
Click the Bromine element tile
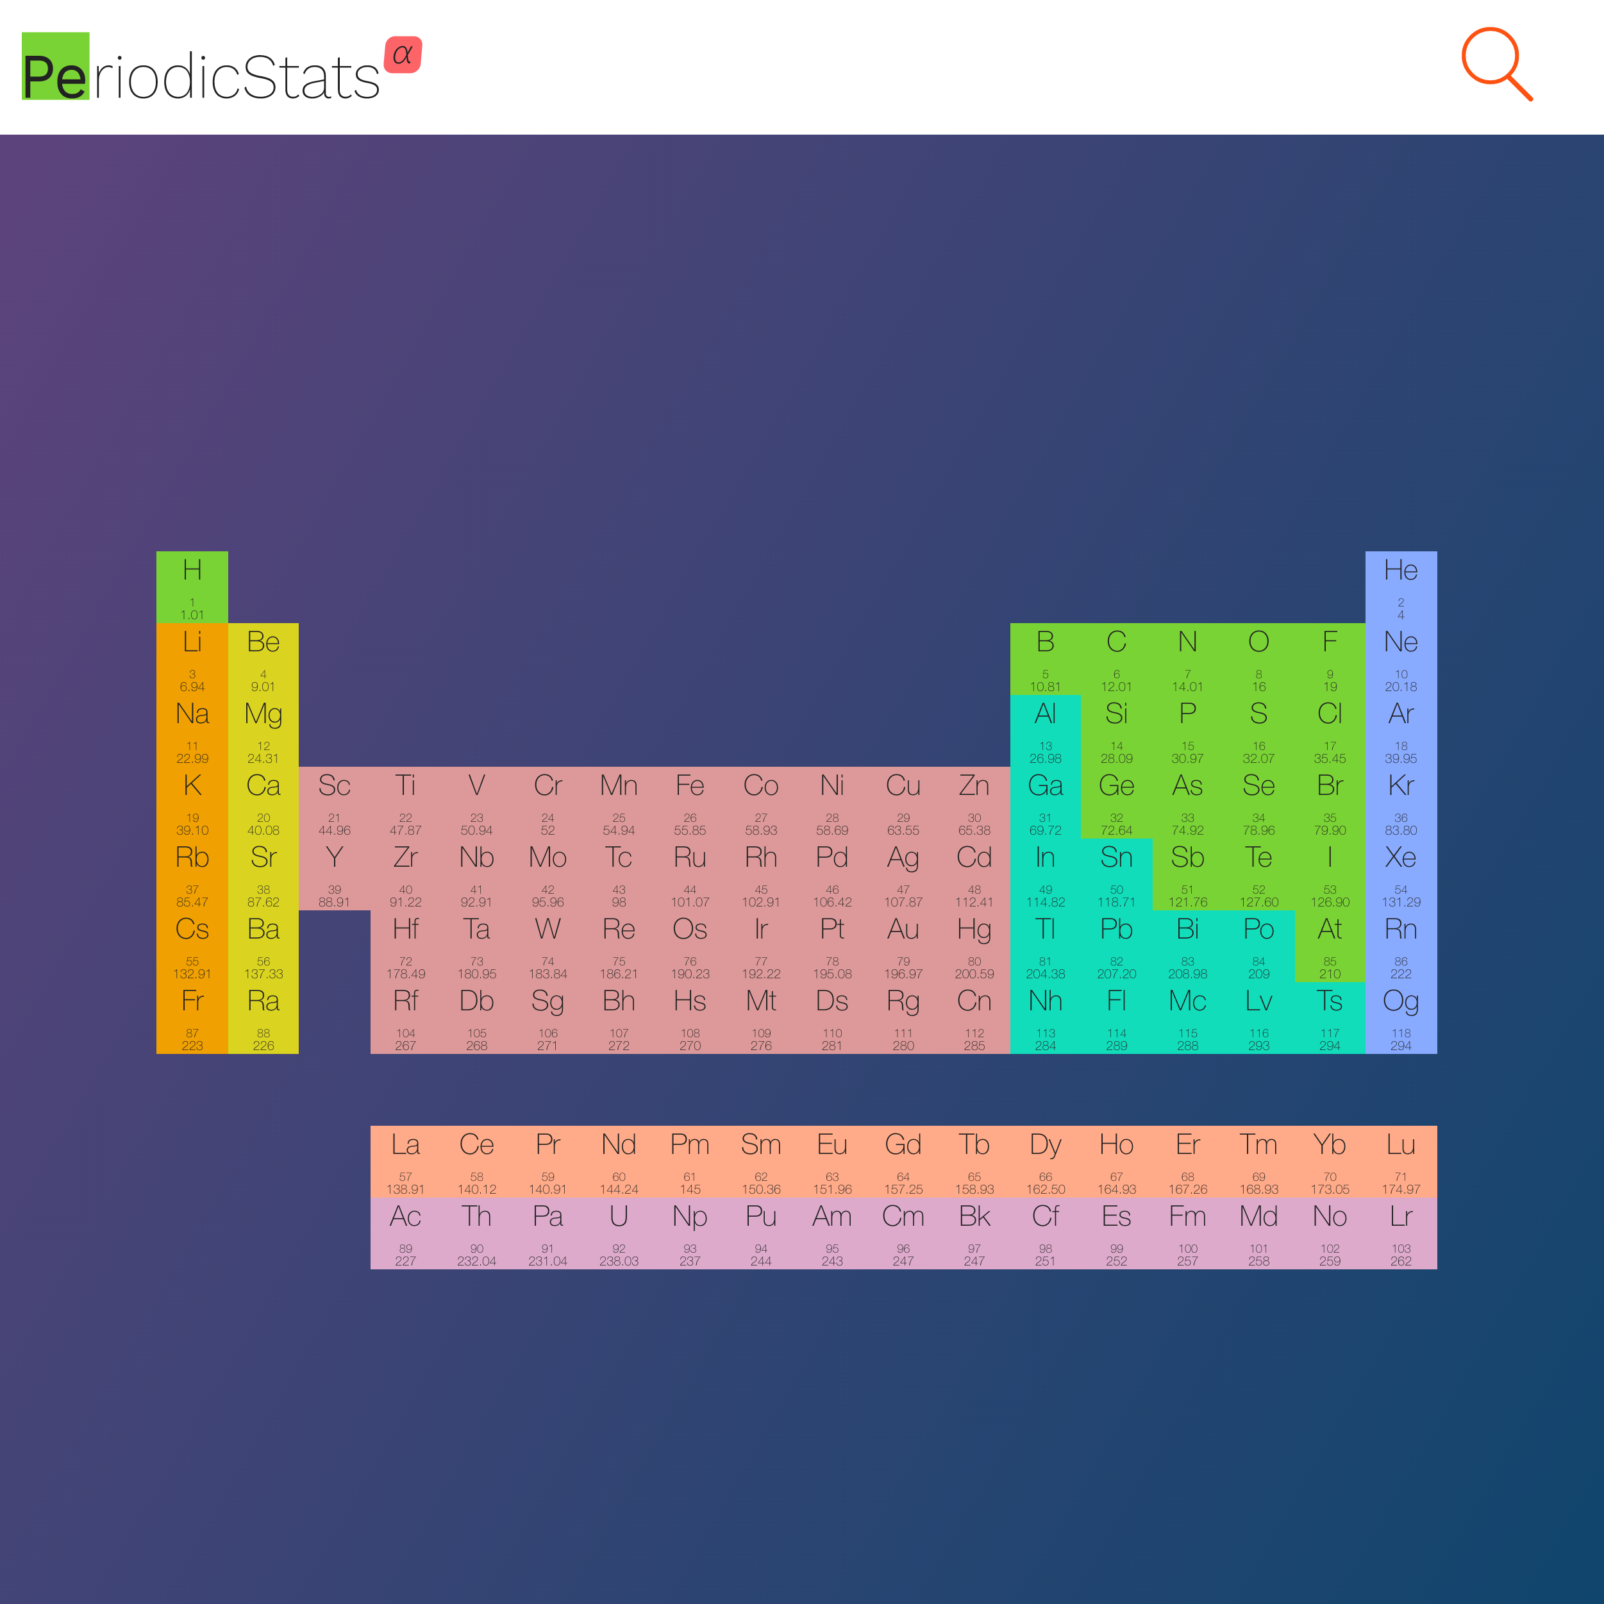click(x=1330, y=801)
